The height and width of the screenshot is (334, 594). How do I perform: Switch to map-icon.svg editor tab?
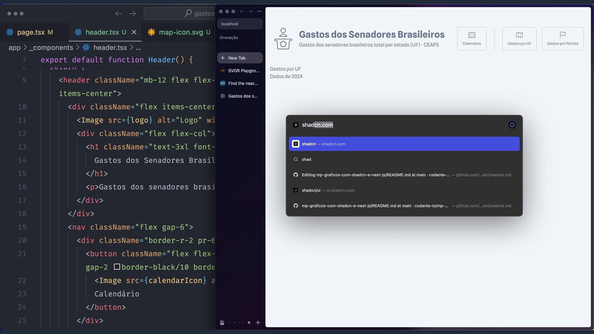[x=181, y=32]
